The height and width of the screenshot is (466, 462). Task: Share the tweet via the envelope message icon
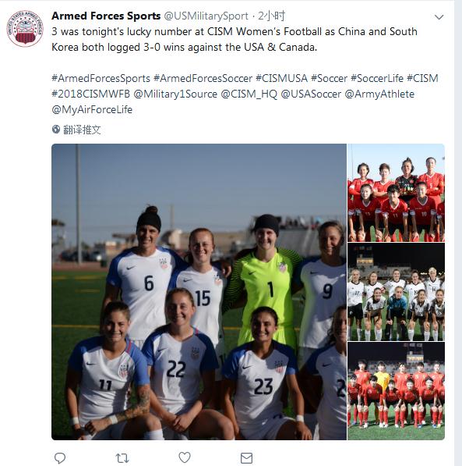[246, 458]
